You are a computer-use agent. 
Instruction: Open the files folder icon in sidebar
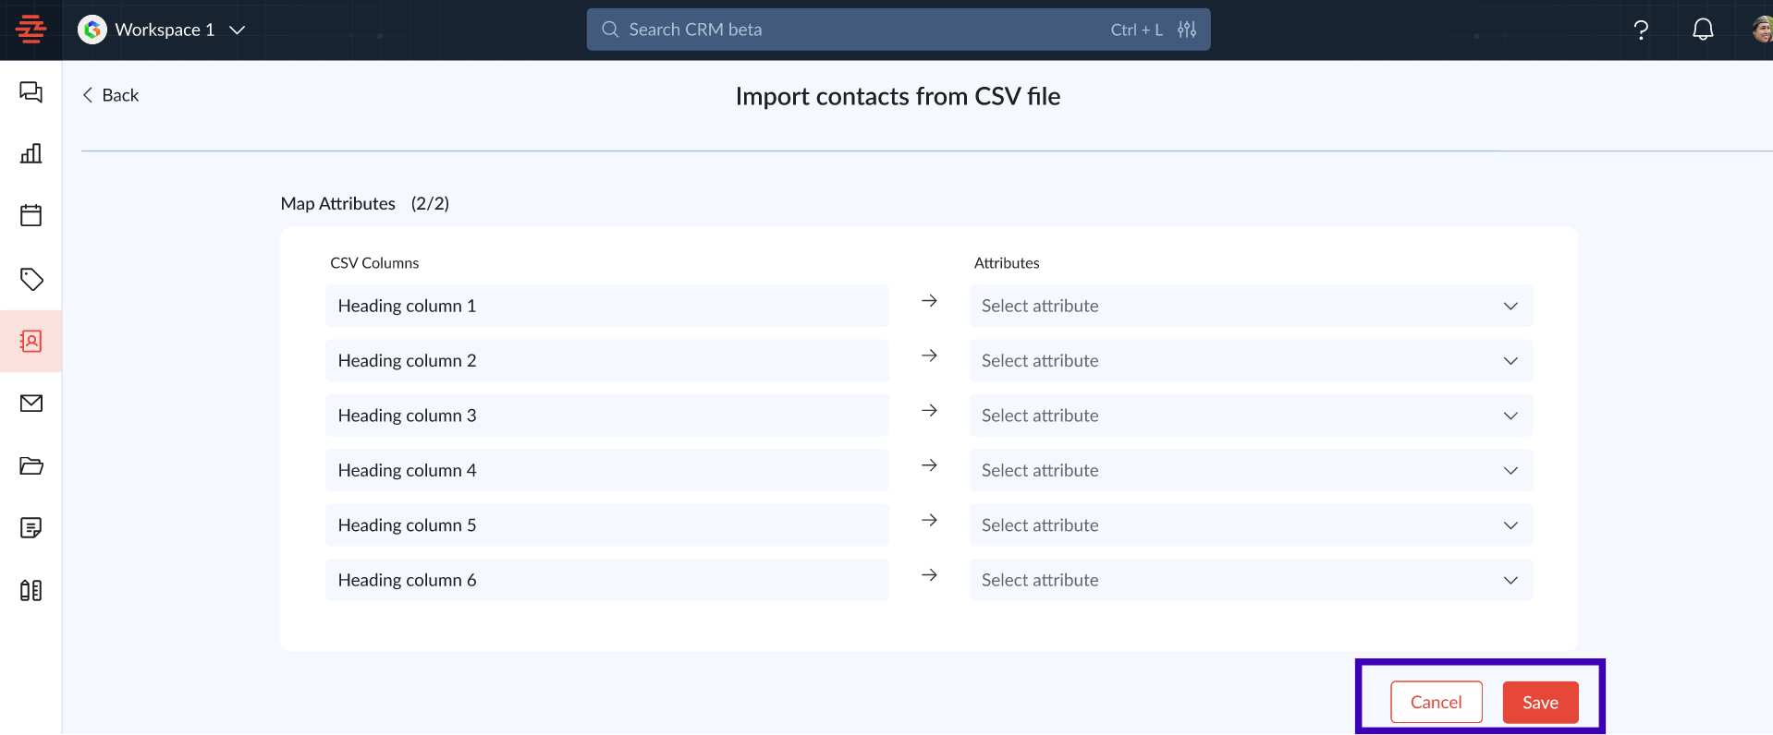pyautogui.click(x=31, y=465)
